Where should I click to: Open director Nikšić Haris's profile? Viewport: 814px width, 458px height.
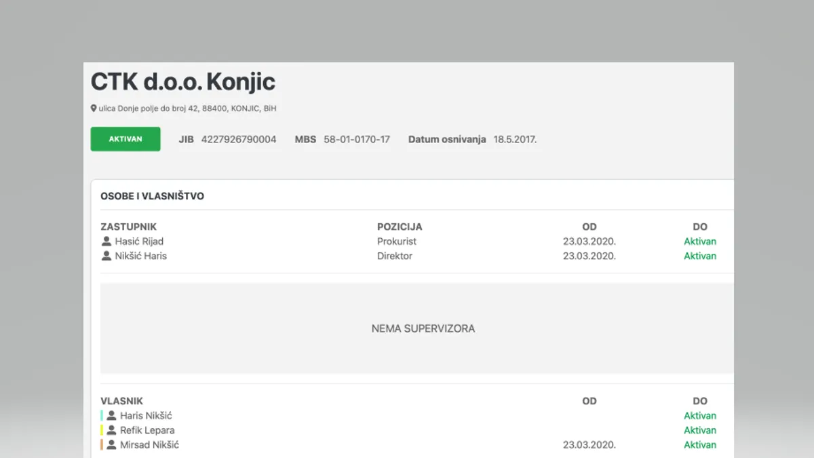tap(140, 256)
